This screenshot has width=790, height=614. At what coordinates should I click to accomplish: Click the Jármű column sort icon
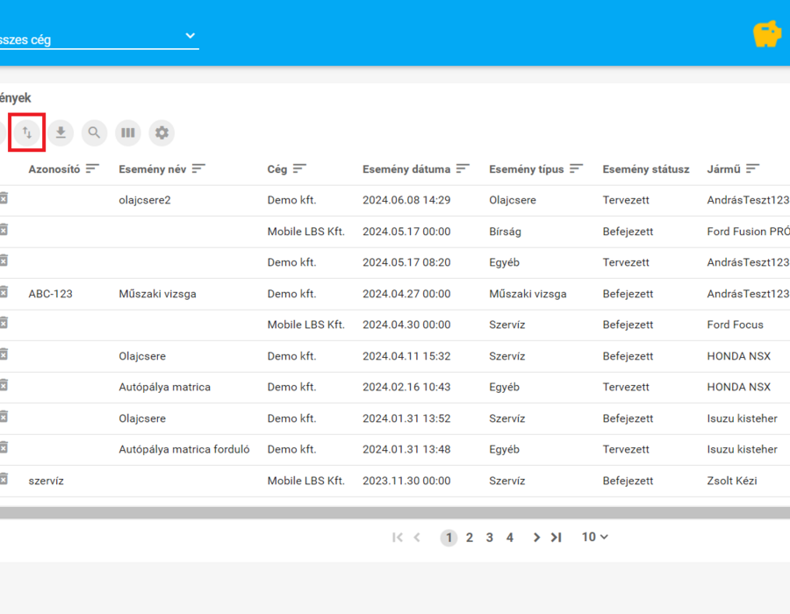coord(753,168)
